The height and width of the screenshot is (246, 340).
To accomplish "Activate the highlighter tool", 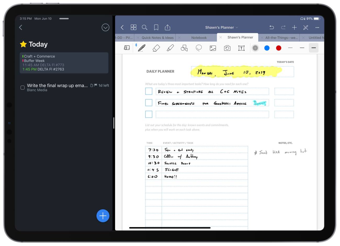I will [x=170, y=48].
